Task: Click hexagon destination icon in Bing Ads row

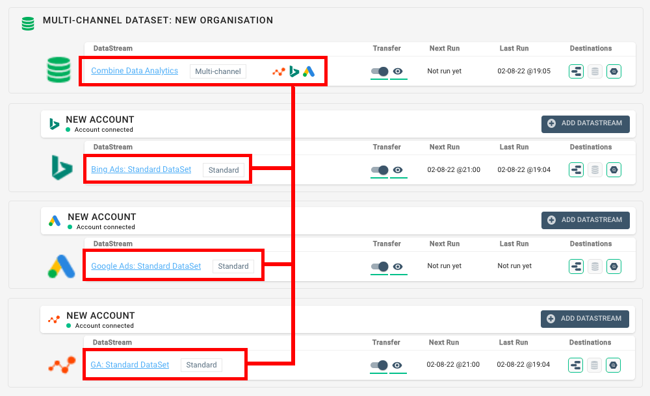Action: [614, 170]
